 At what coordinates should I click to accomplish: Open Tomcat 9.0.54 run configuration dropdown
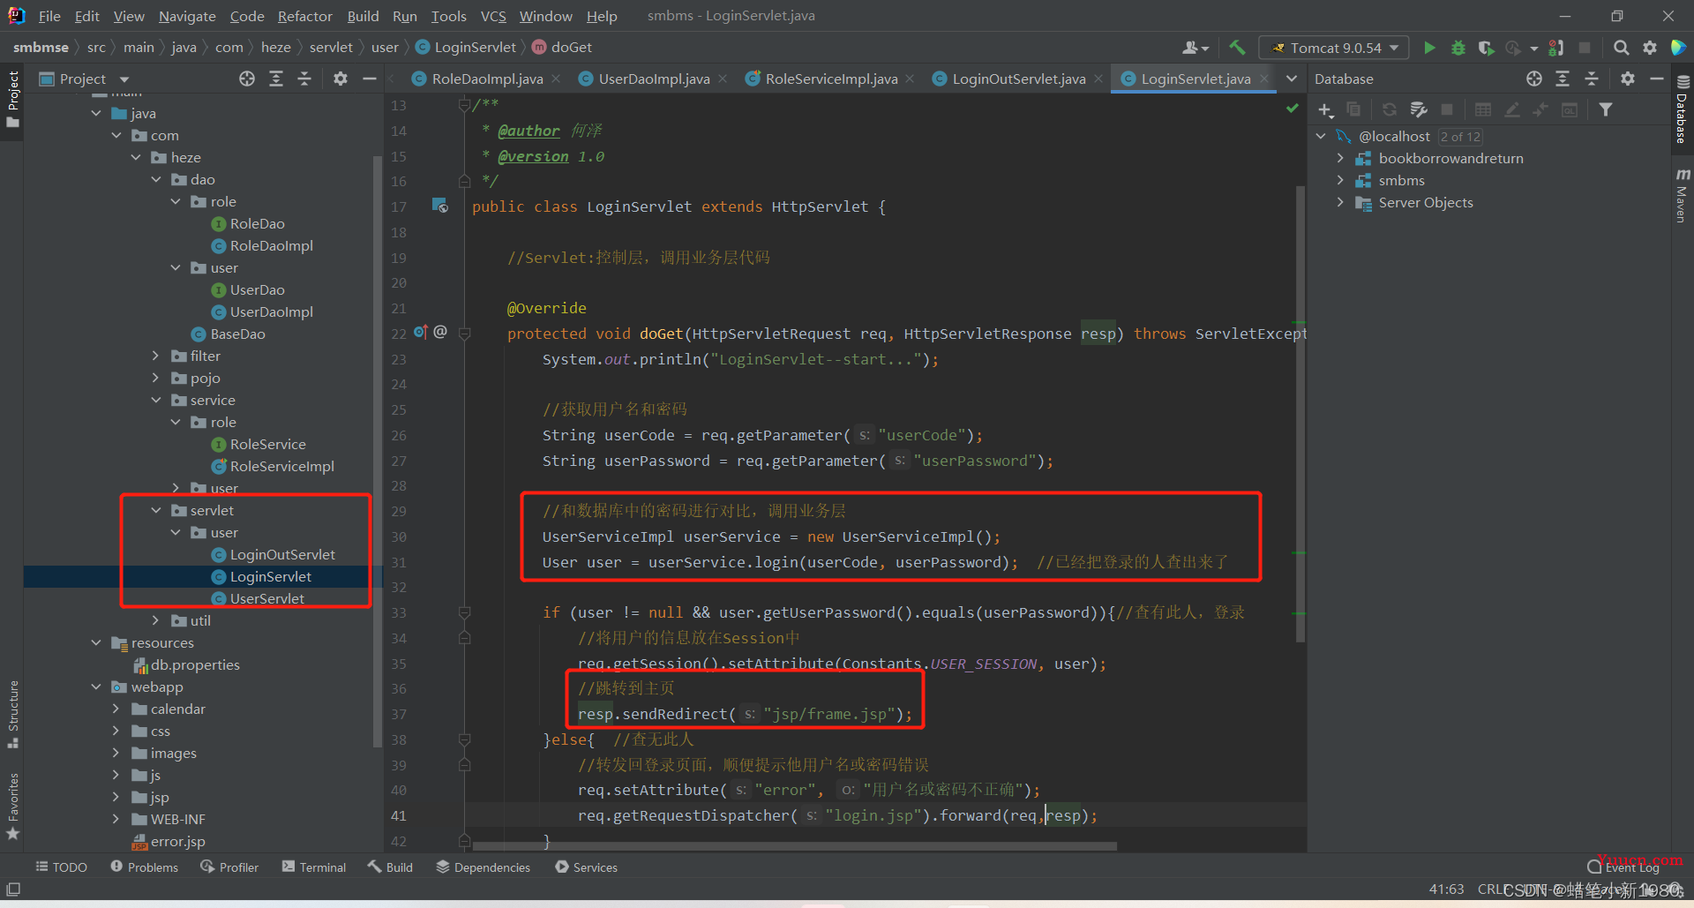pyautogui.click(x=1333, y=48)
